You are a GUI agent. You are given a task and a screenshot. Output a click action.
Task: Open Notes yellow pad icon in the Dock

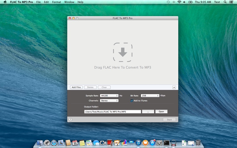(x=82, y=143)
